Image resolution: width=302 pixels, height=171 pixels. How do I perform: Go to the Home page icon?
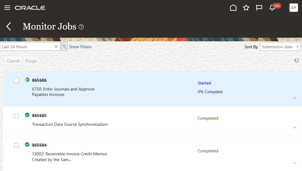233,8
